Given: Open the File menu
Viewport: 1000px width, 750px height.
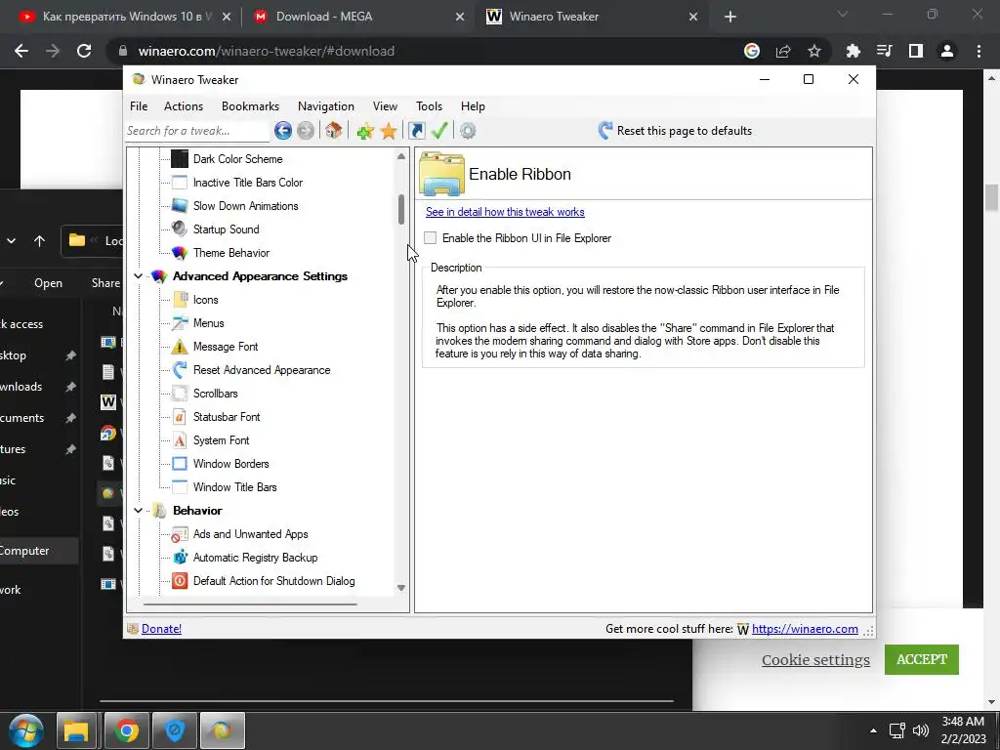Looking at the screenshot, I should (x=139, y=106).
